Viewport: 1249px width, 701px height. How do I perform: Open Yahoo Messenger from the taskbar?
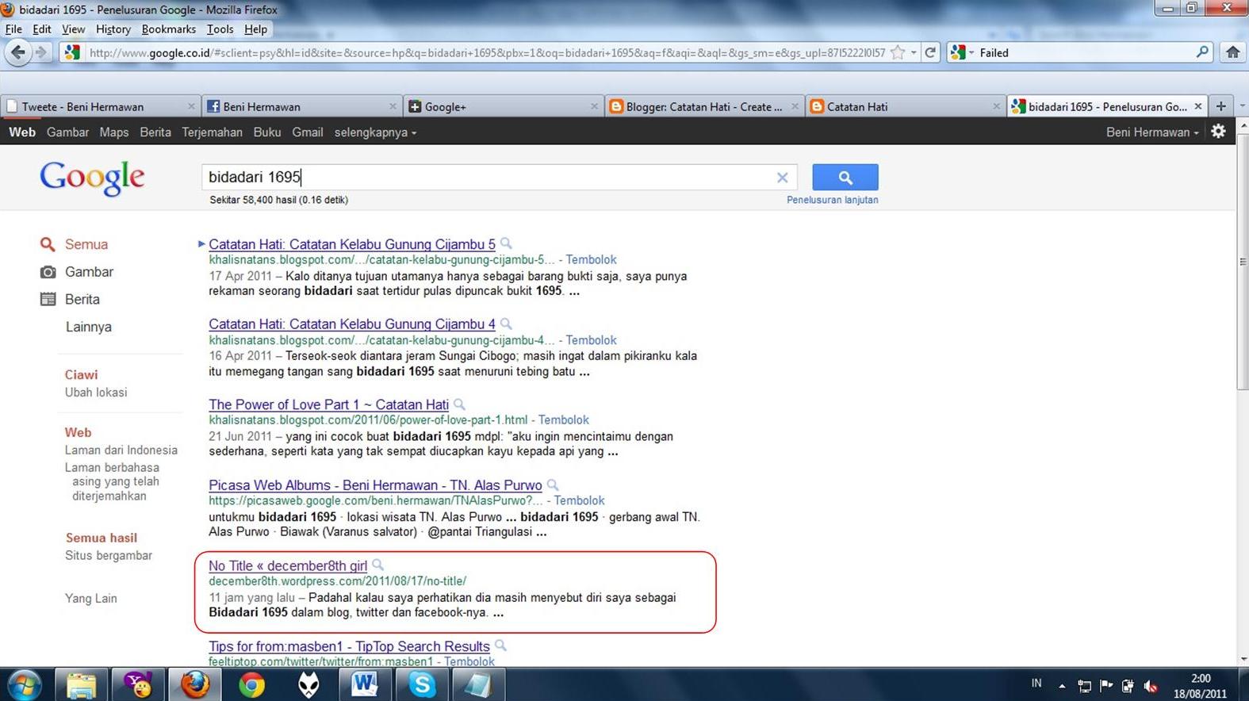(138, 684)
